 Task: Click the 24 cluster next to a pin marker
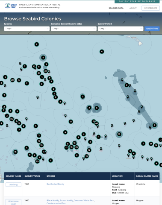tap(46, 71)
